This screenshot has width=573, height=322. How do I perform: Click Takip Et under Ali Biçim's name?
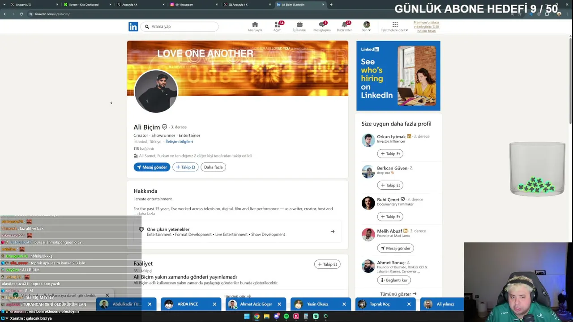pyautogui.click(x=185, y=167)
